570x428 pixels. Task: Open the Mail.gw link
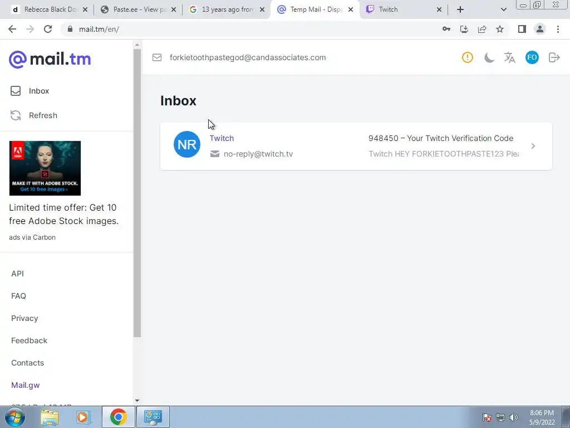(x=26, y=385)
